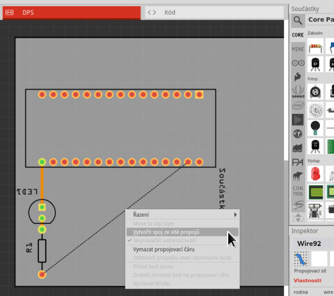Click the Základní category label

pos(315,33)
